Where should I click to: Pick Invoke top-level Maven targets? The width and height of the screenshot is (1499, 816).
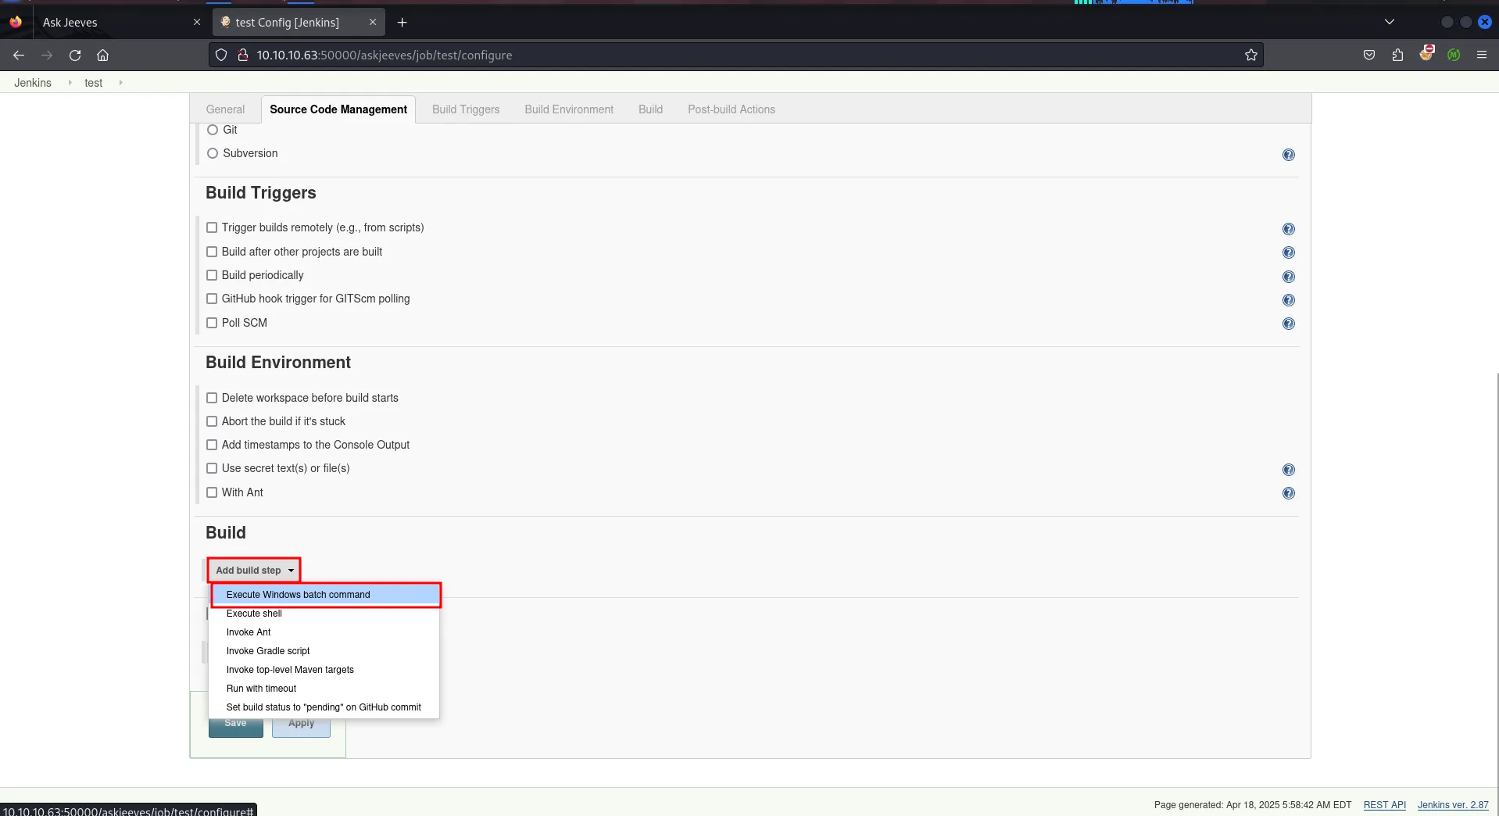tap(325, 670)
